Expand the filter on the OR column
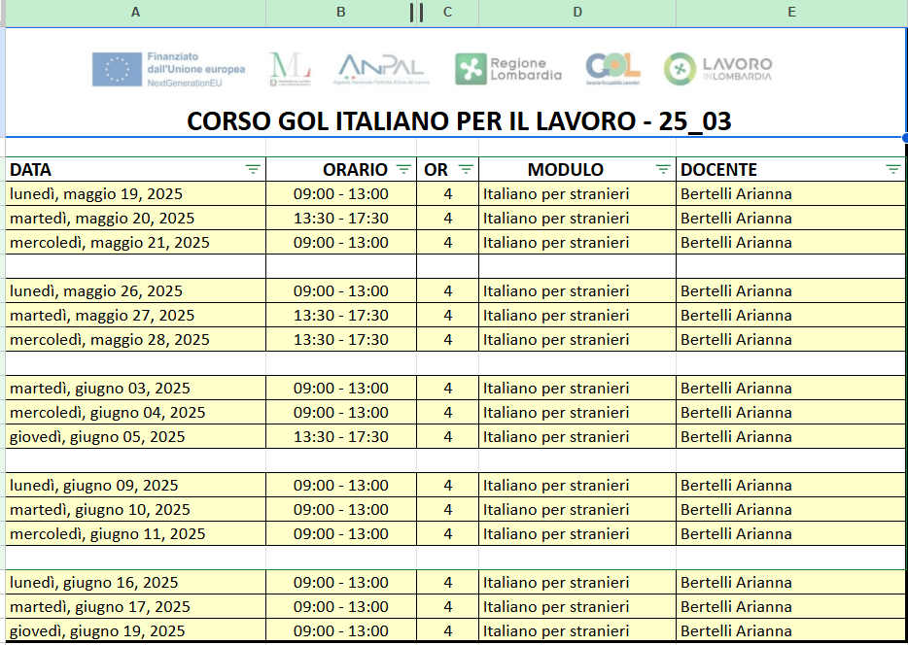Image resolution: width=908 pixels, height=645 pixels. click(466, 169)
